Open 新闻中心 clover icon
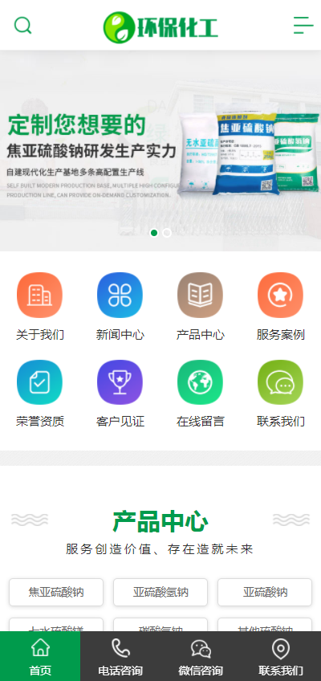Viewport: 321px width, 681px height. [120, 295]
